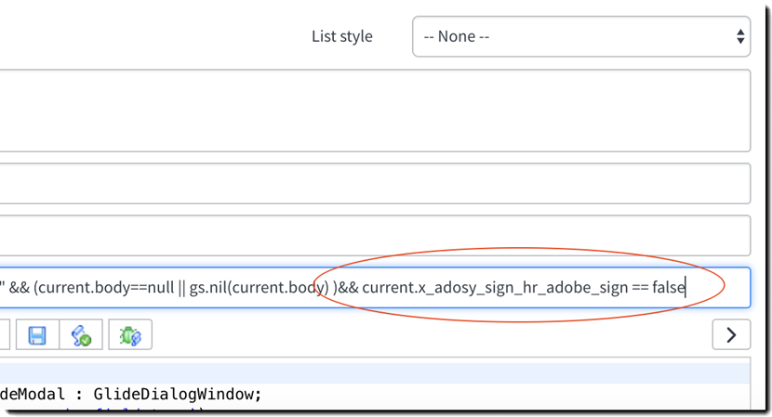Image resolution: width=772 pixels, height=417 pixels.
Task: Expand the script editor with the right chevron
Action: point(731,335)
